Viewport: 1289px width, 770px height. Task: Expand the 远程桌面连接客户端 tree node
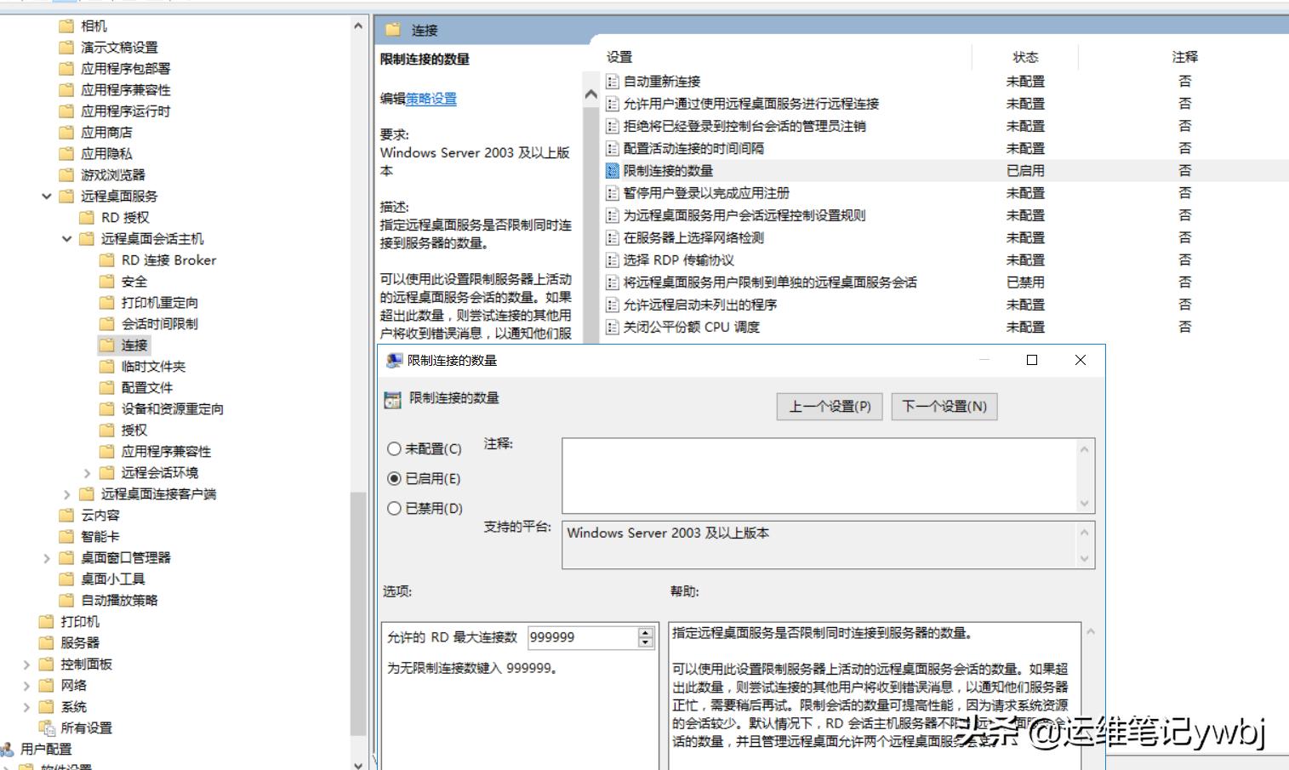coord(67,493)
